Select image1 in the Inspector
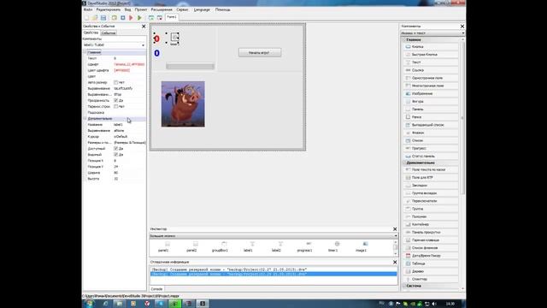Screen dimensions: 547x308 click(362, 246)
